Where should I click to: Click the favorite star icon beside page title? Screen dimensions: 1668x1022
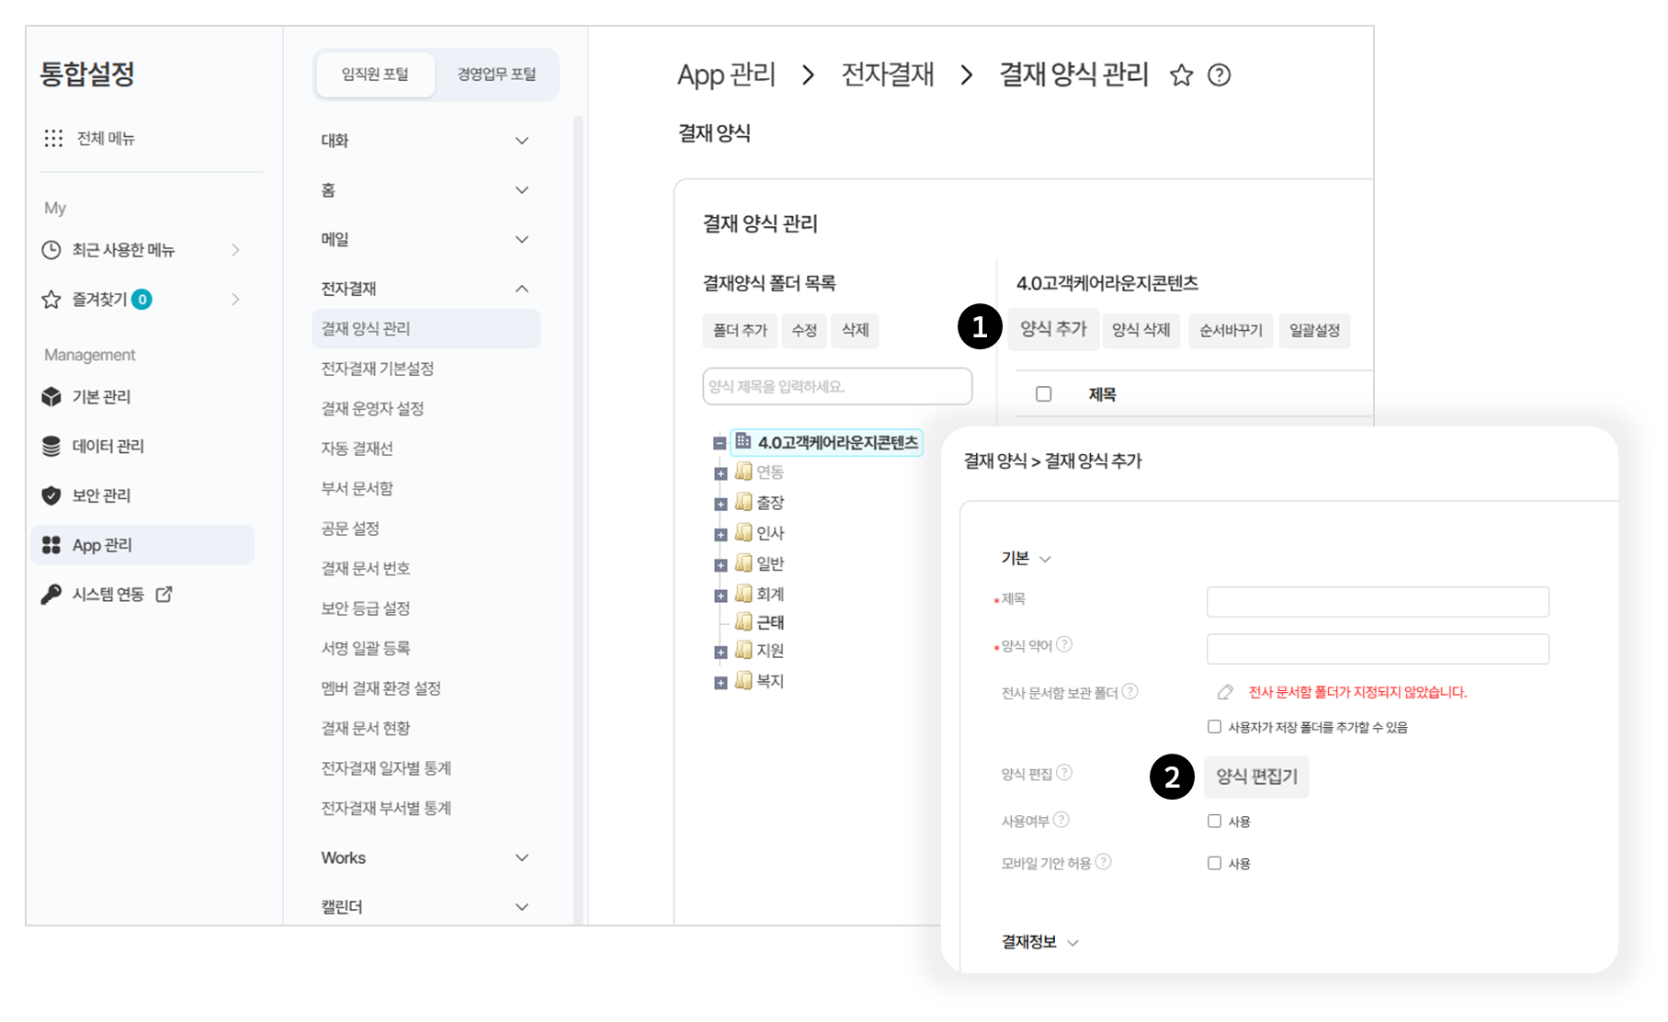pos(1181,75)
